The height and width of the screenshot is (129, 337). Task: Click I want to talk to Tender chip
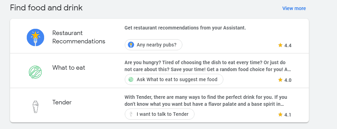(x=159, y=114)
